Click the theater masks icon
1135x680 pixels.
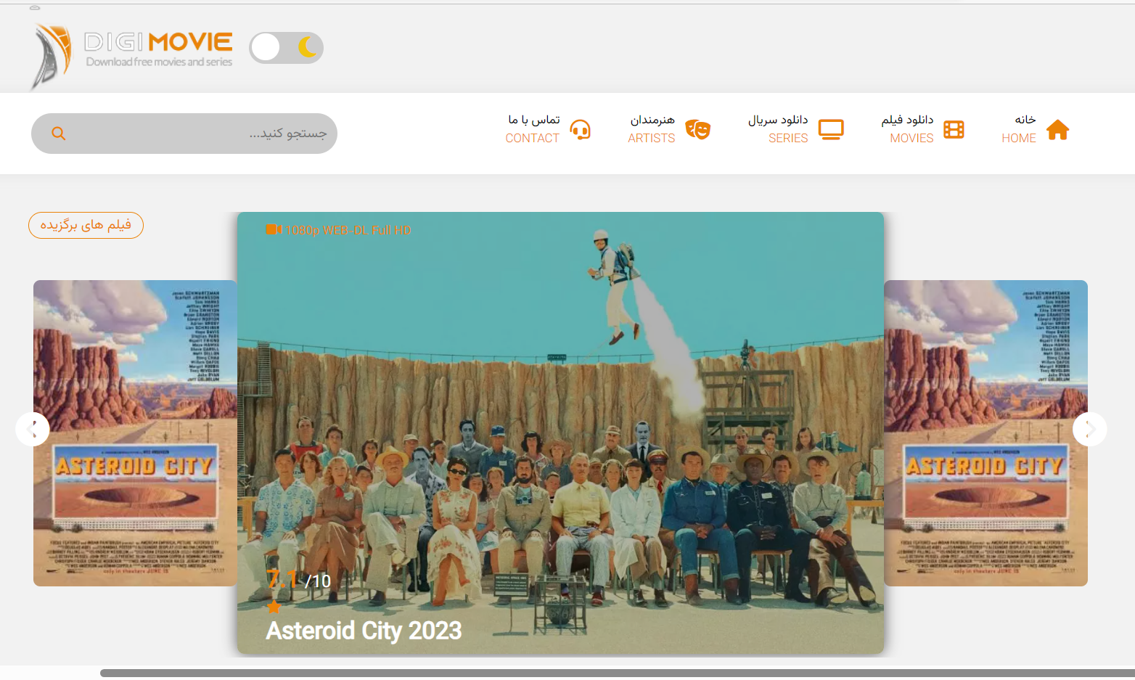pyautogui.click(x=698, y=130)
